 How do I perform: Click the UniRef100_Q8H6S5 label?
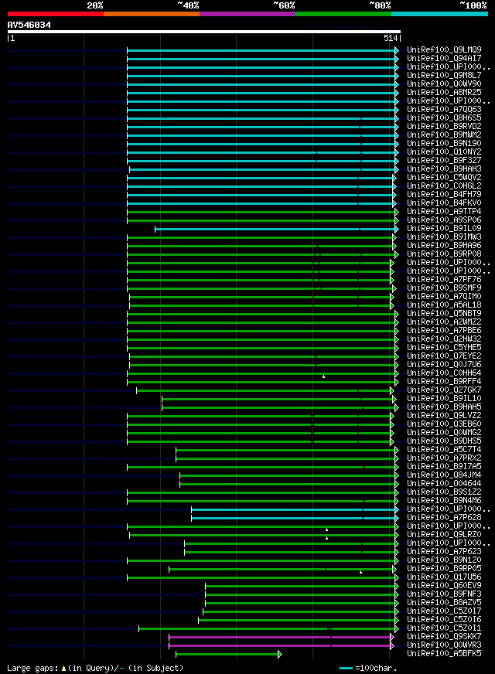(444, 117)
